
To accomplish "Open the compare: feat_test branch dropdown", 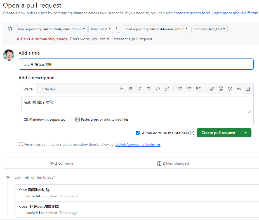I will [209, 29].
